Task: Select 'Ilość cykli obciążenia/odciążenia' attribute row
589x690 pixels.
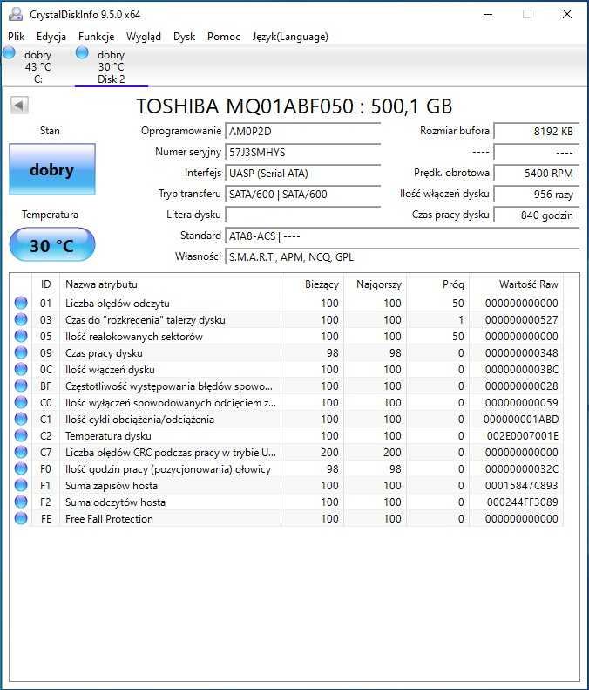Action: tap(286, 419)
